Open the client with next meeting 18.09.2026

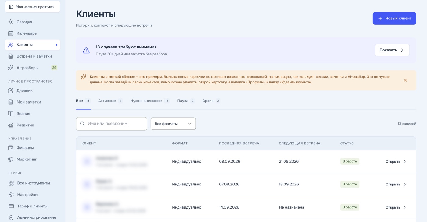pyautogui.click(x=396, y=184)
